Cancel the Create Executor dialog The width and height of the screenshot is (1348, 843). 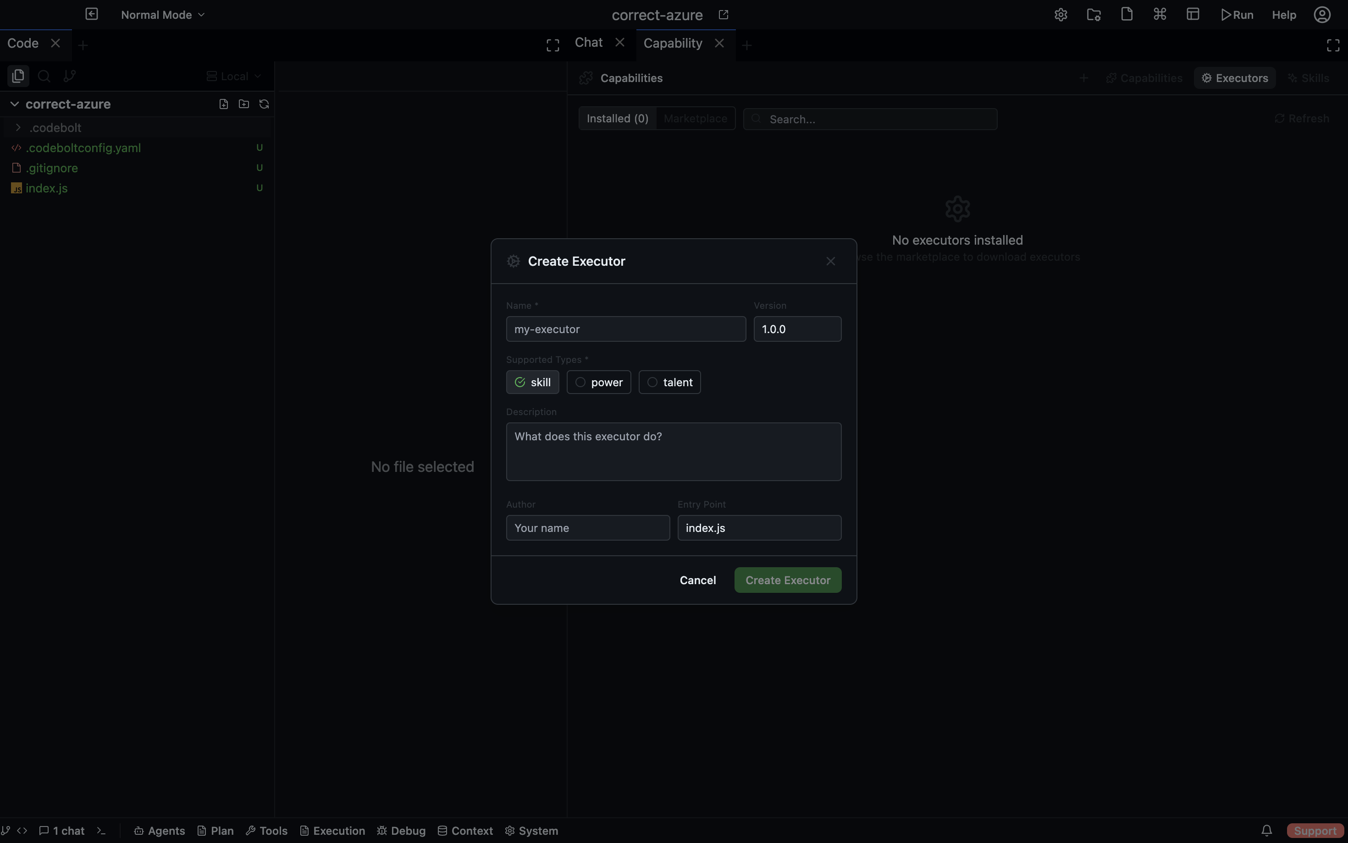pos(697,580)
